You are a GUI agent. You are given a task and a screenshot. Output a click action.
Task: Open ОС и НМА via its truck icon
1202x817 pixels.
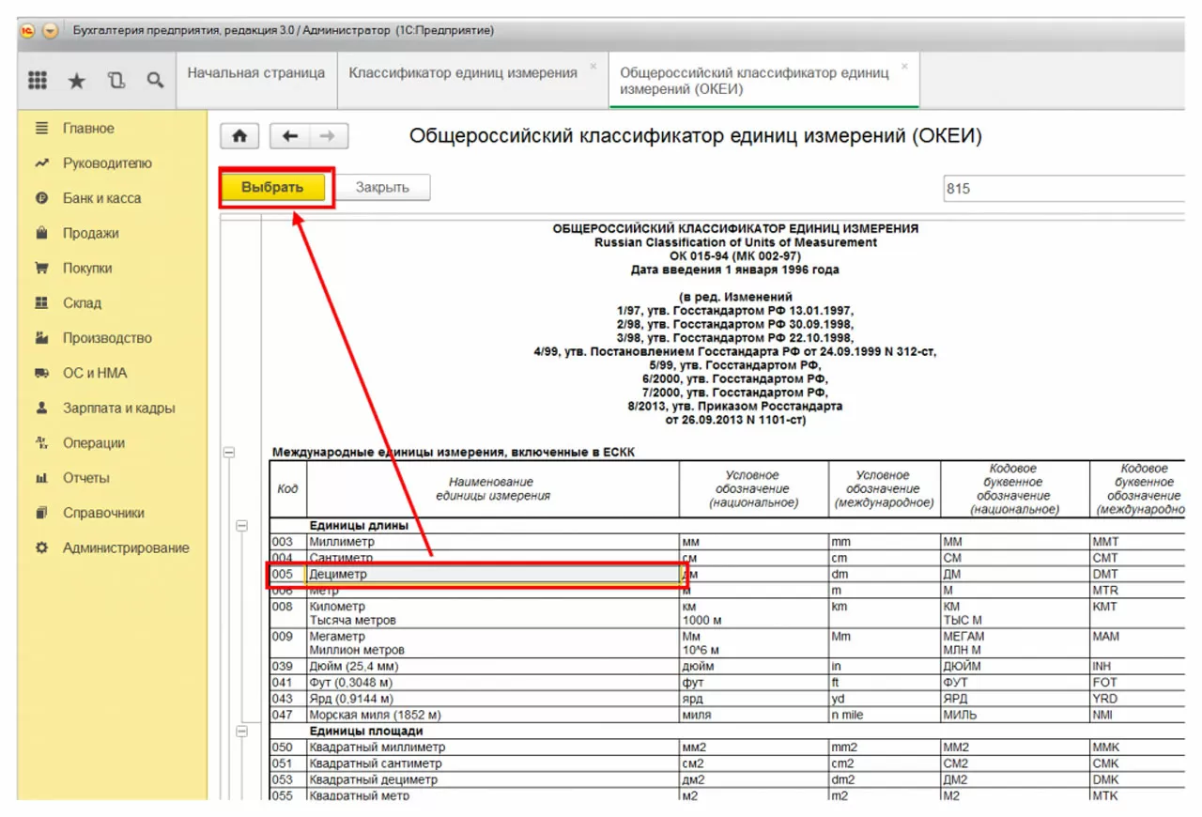click(x=41, y=373)
